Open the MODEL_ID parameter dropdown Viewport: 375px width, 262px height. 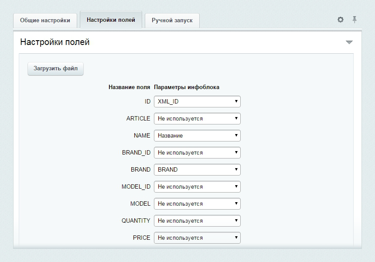coord(197,186)
